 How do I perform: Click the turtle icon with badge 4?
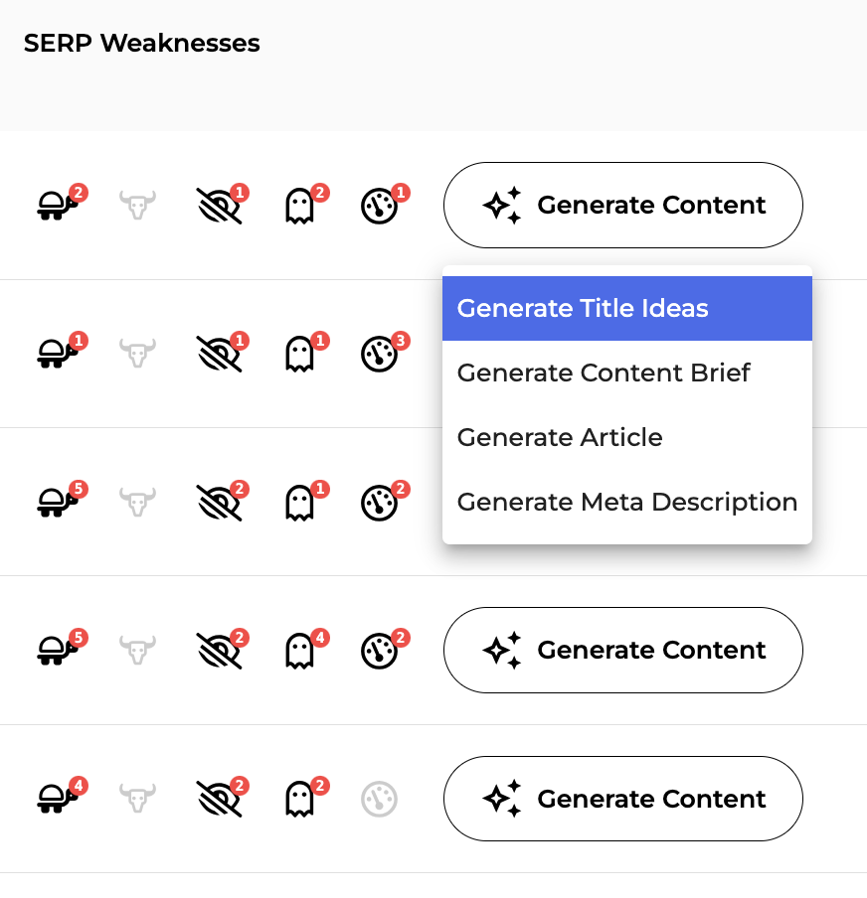pyautogui.click(x=57, y=799)
